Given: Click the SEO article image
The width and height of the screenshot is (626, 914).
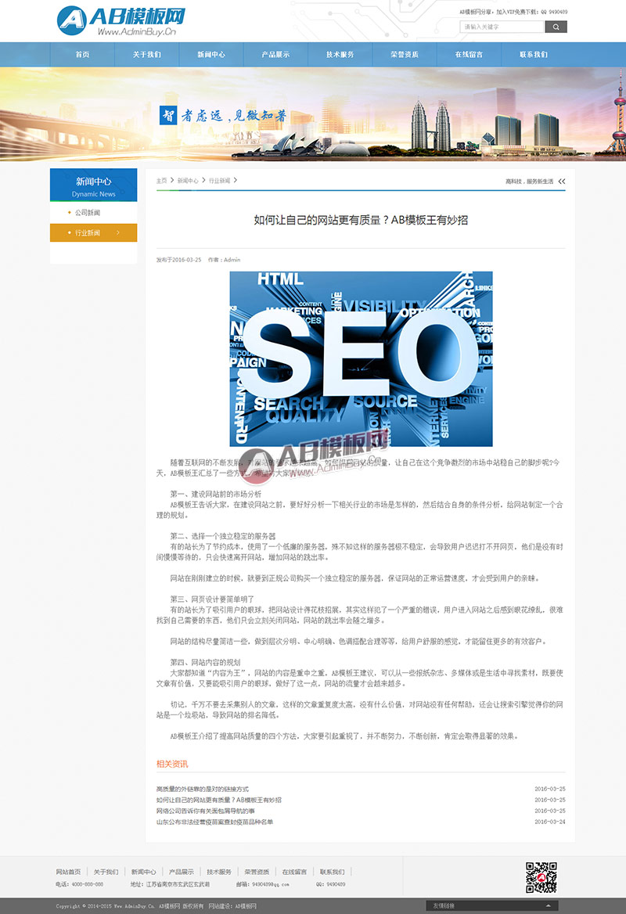Looking at the screenshot, I should (361, 358).
